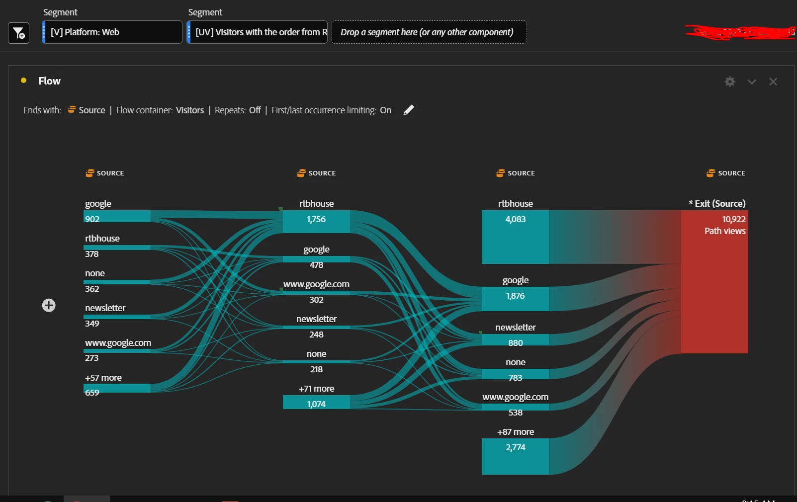Screen dimensions: 797x502
Task: Click the SOURCE header icon above rtbhouse 1,756
Action: [x=301, y=173]
